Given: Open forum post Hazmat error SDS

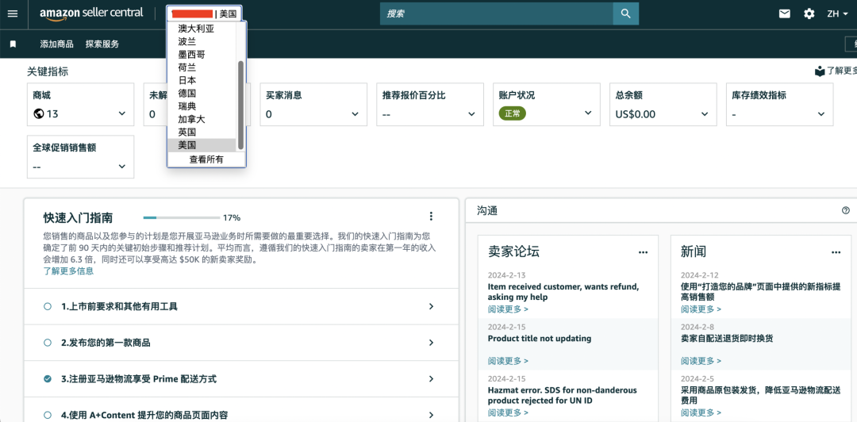Looking at the screenshot, I should tap(563, 396).
